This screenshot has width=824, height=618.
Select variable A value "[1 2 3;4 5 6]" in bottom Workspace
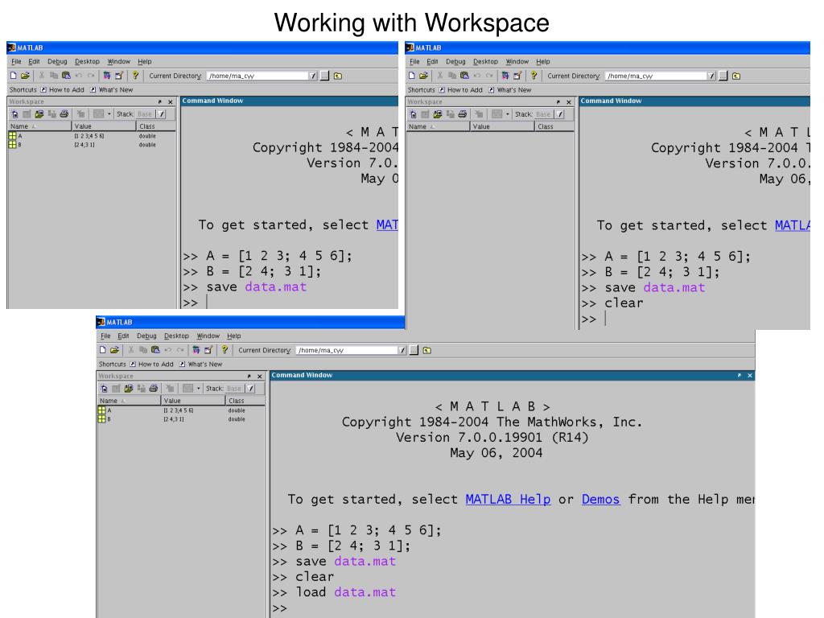(178, 410)
